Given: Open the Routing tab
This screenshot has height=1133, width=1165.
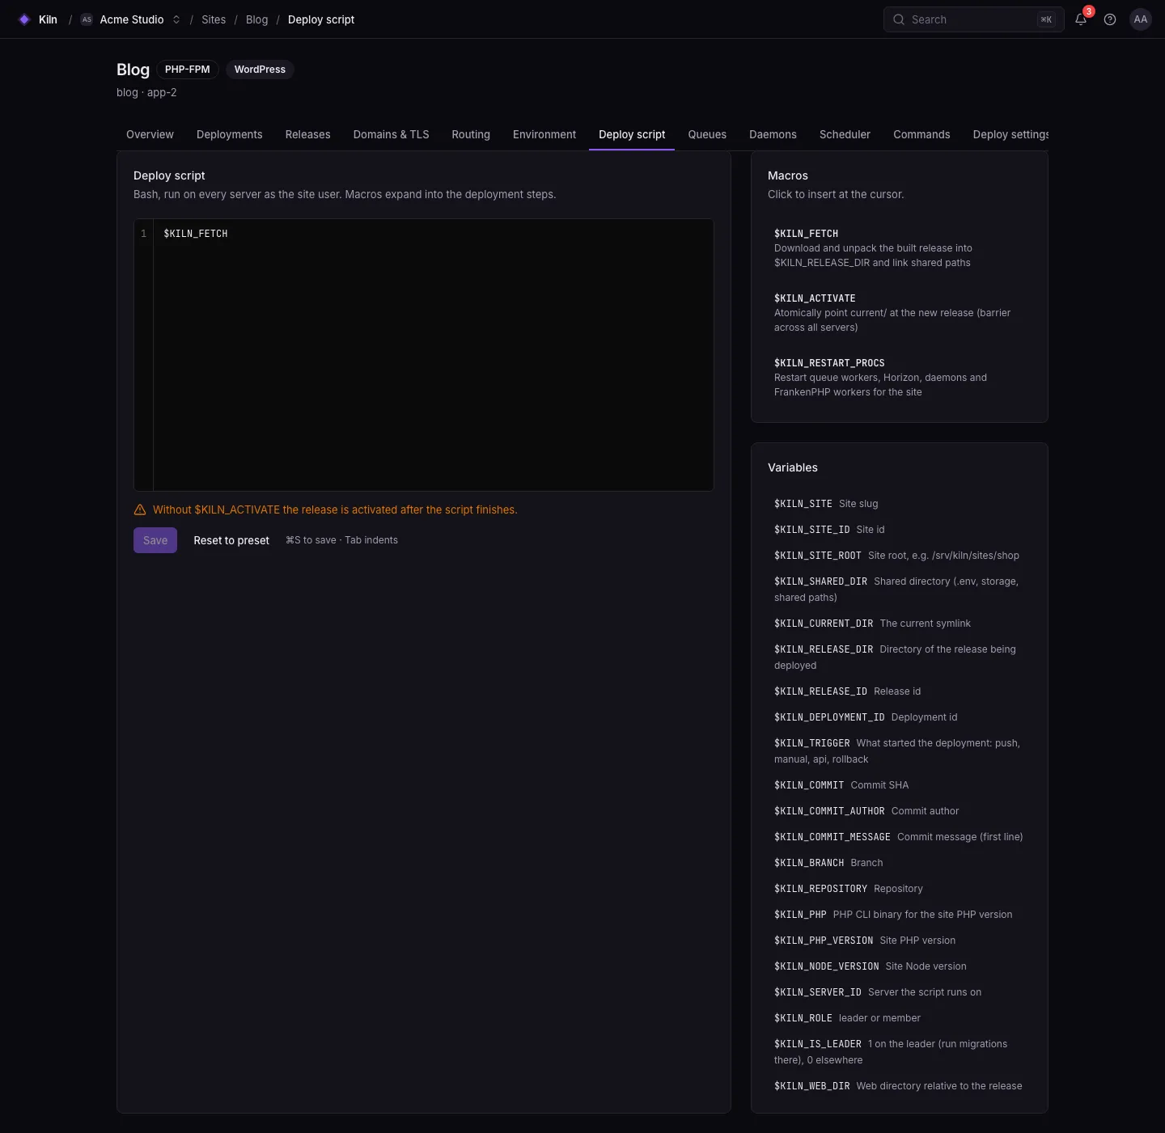Looking at the screenshot, I should click(x=471, y=134).
